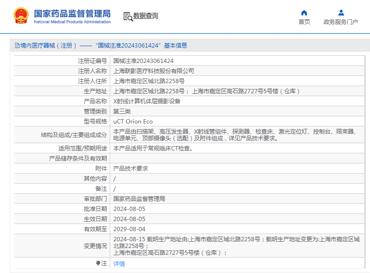Click the 数据查询 heading text
This screenshot has width=370, height=273.
point(146,16)
